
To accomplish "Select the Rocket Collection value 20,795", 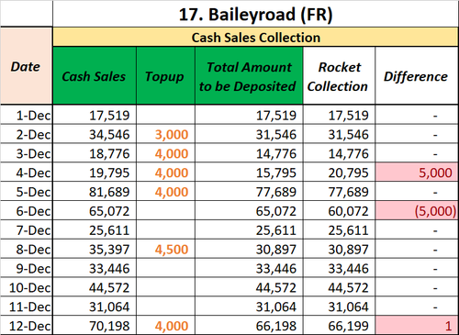I will click(339, 173).
